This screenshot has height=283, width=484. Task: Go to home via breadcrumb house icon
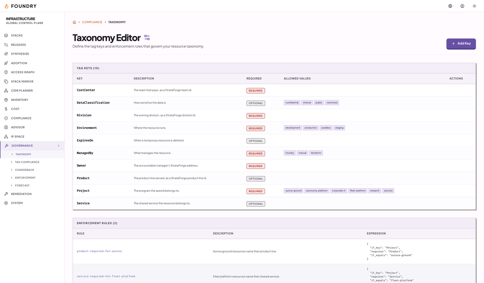click(x=74, y=22)
